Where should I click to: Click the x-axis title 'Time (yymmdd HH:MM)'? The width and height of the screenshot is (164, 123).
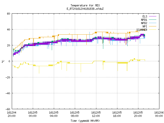pyautogui.click(x=85, y=121)
